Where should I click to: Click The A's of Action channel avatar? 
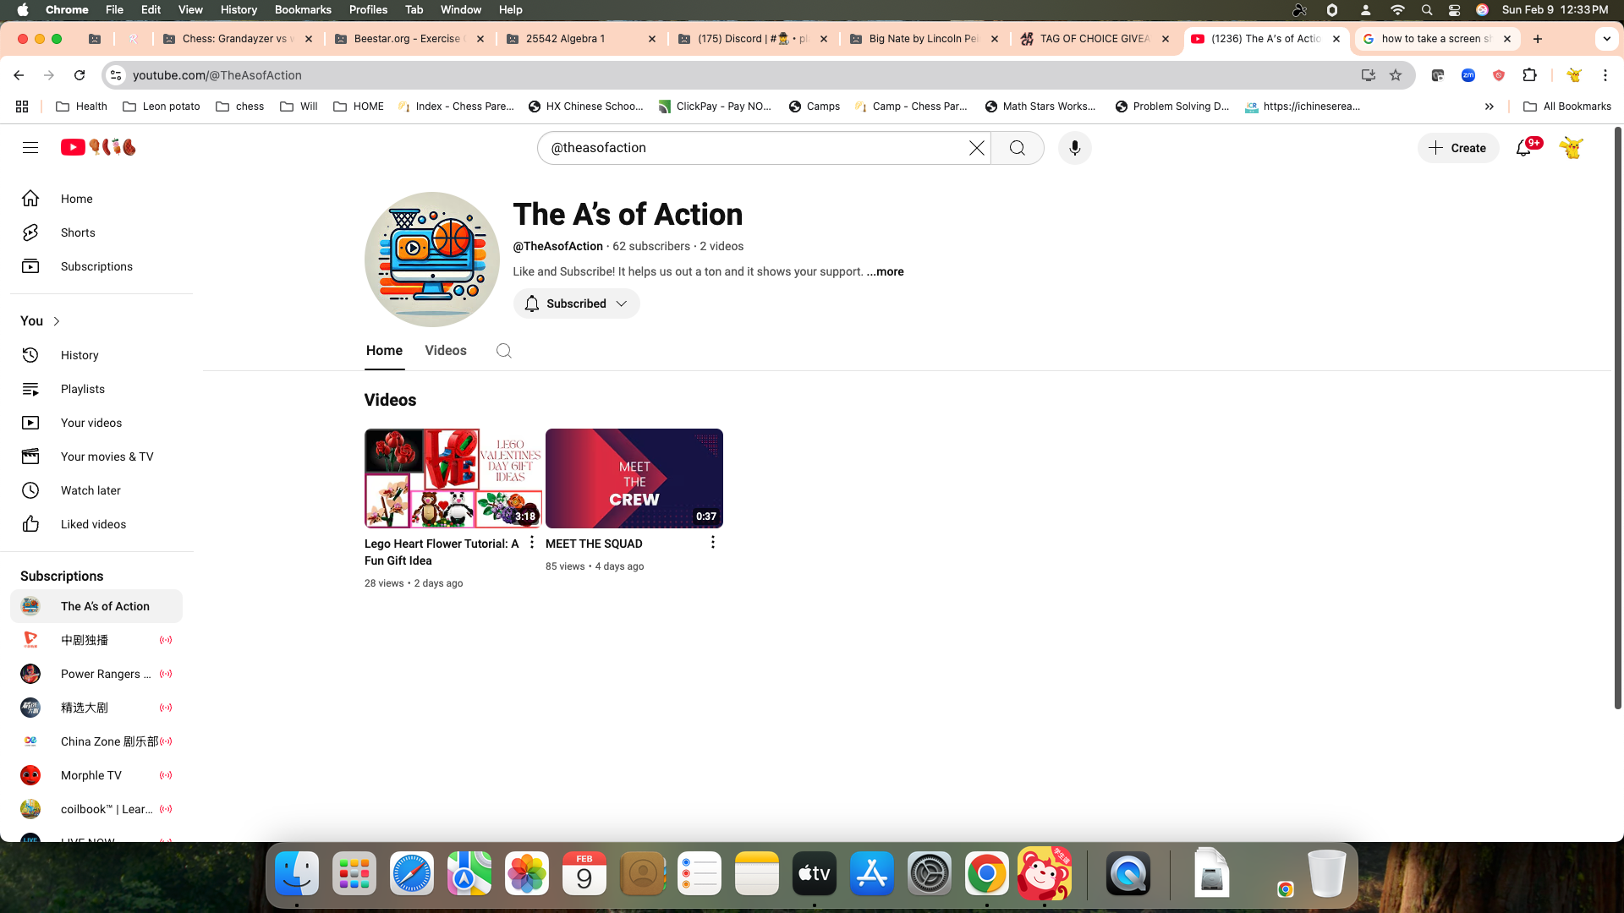[432, 260]
